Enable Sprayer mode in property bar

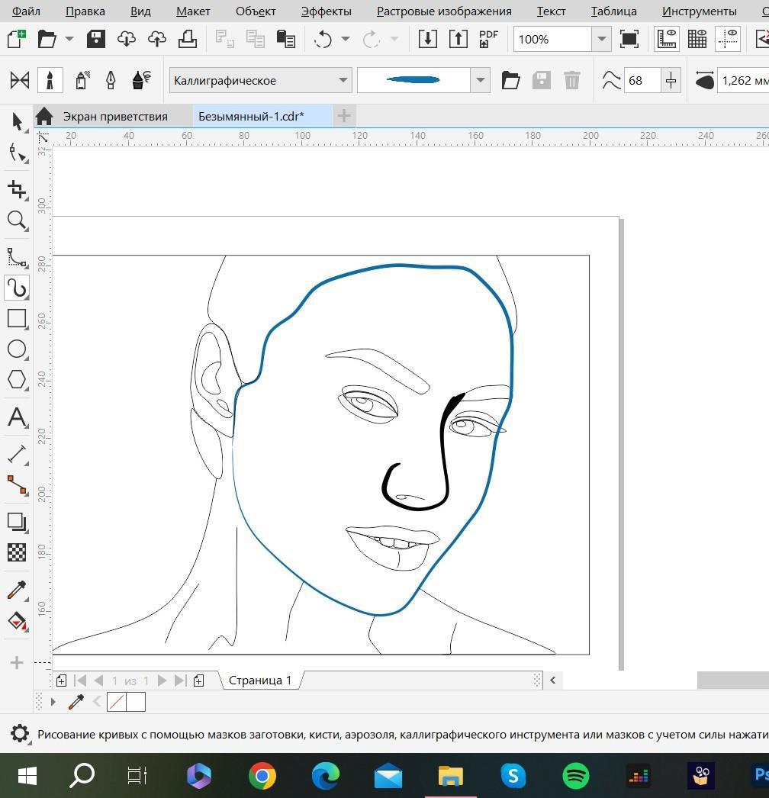coord(82,80)
